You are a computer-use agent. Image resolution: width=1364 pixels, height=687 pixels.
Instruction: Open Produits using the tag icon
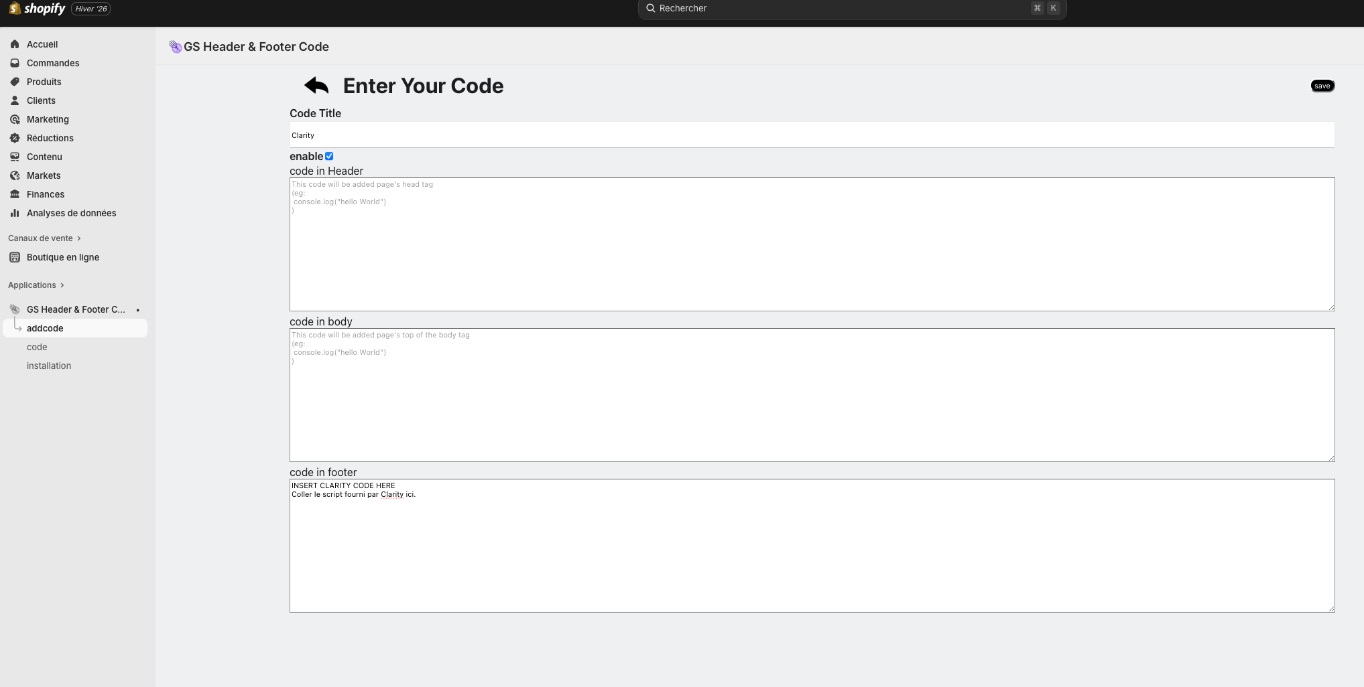15,82
